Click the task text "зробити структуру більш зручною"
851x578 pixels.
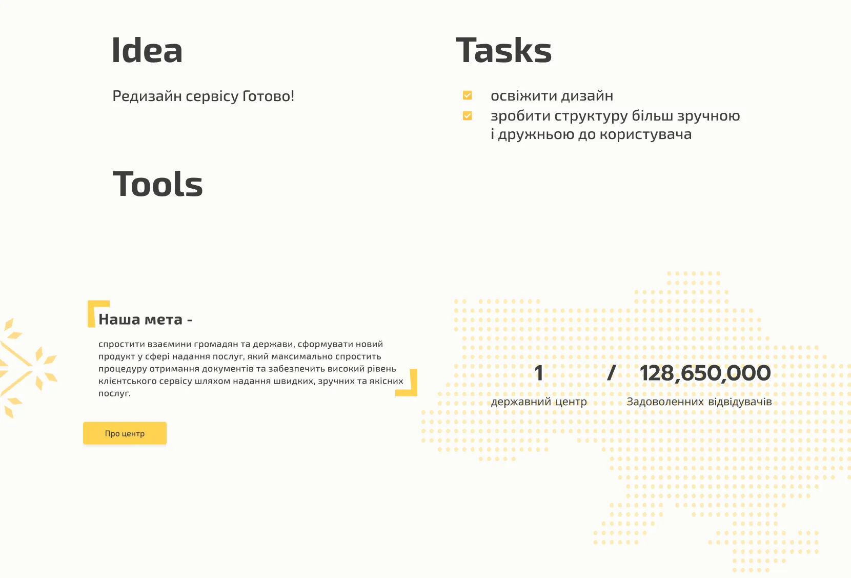[615, 116]
